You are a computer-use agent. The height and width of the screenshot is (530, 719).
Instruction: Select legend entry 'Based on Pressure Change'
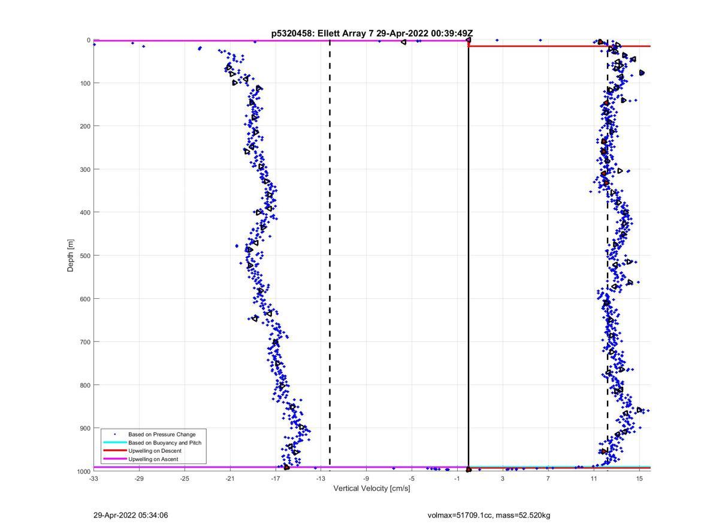[162, 434]
